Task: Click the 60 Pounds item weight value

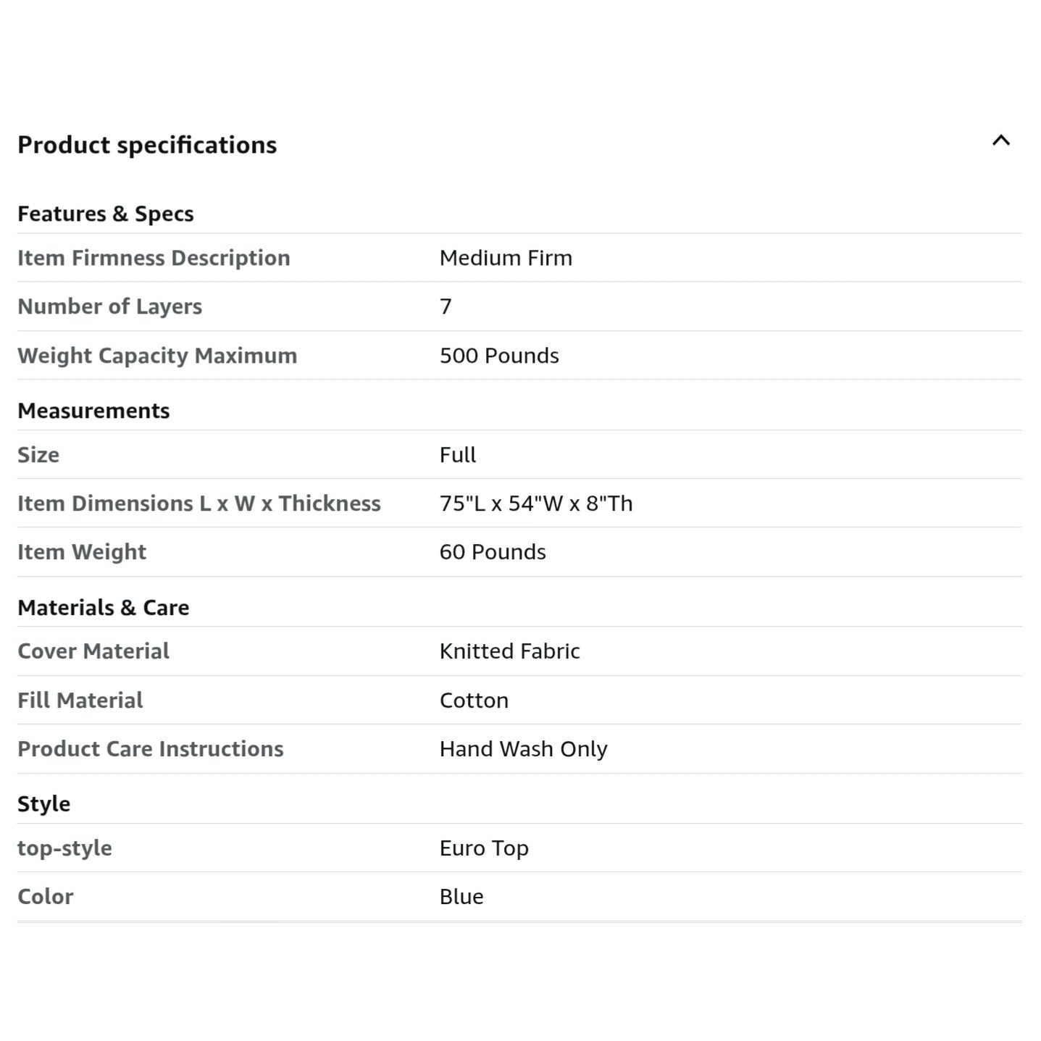Action: coord(493,552)
